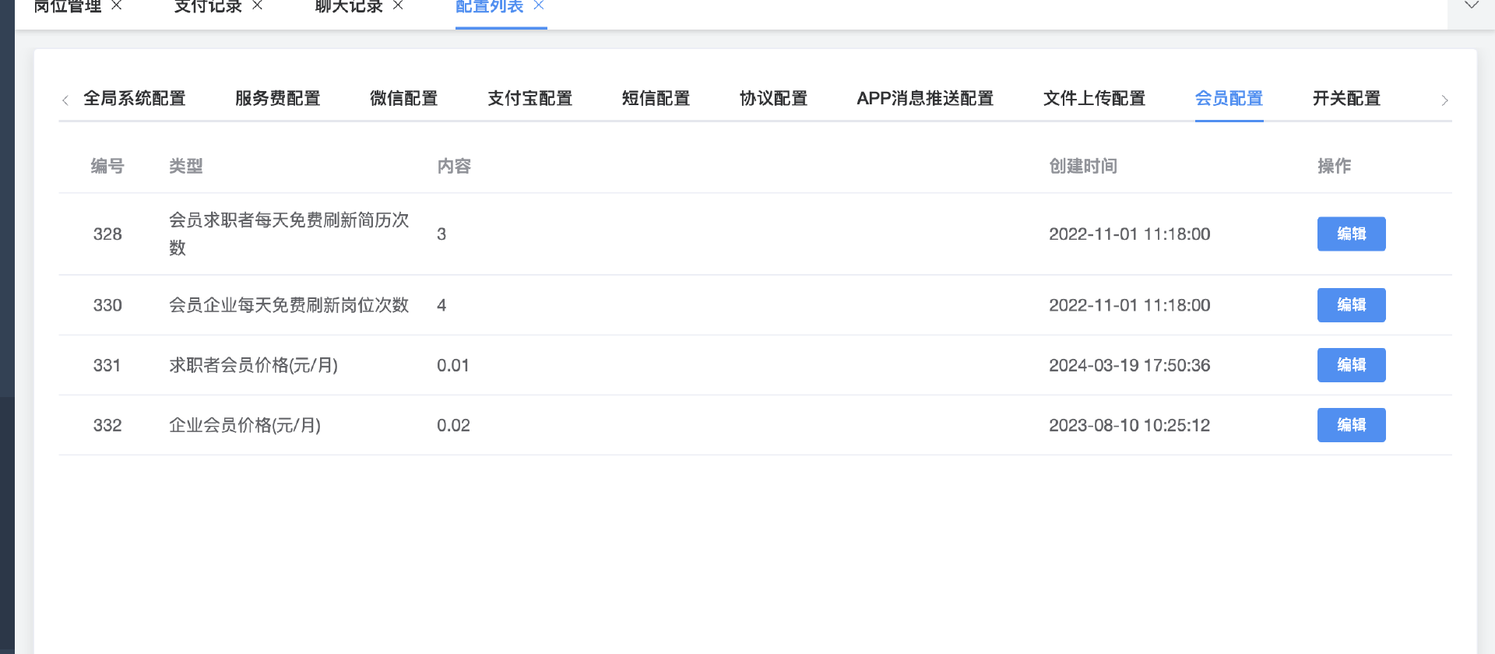Select the 文件上传配置 tab
Image resolution: width=1495 pixels, height=654 pixels.
(x=1094, y=99)
